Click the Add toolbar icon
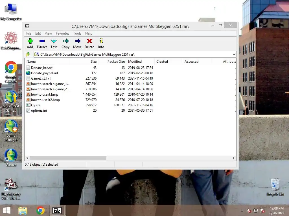 (x=30, y=43)
